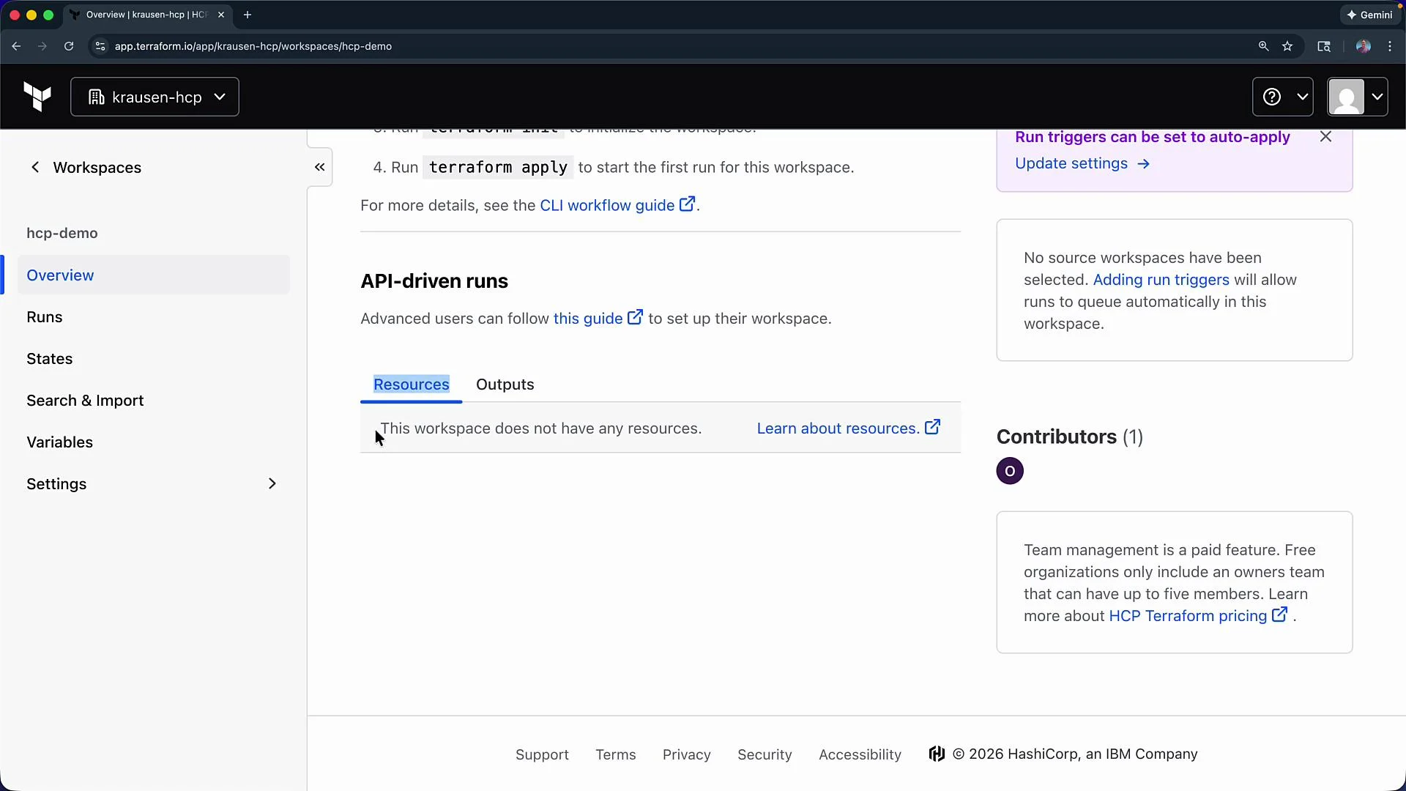Click the 'hcp-demo' workspace name
The image size is (1406, 791).
[x=62, y=234]
